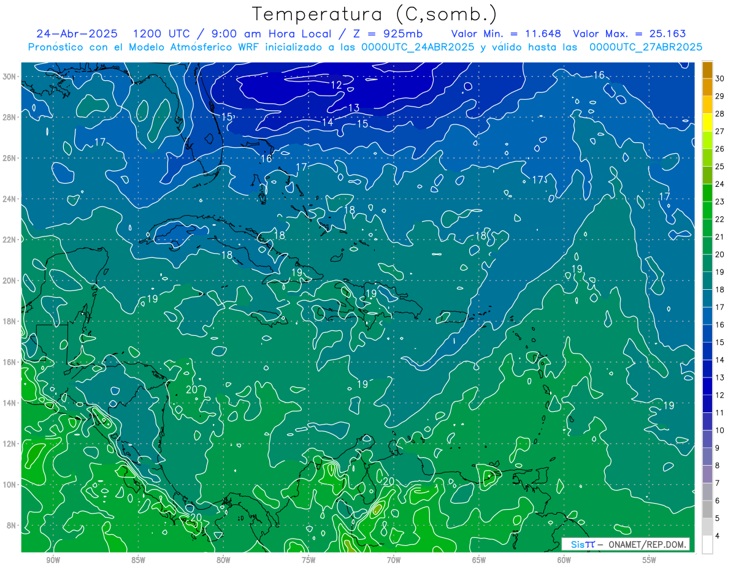The width and height of the screenshot is (736, 568).
Task: Click the '12' contour label on the map
Action: point(336,85)
